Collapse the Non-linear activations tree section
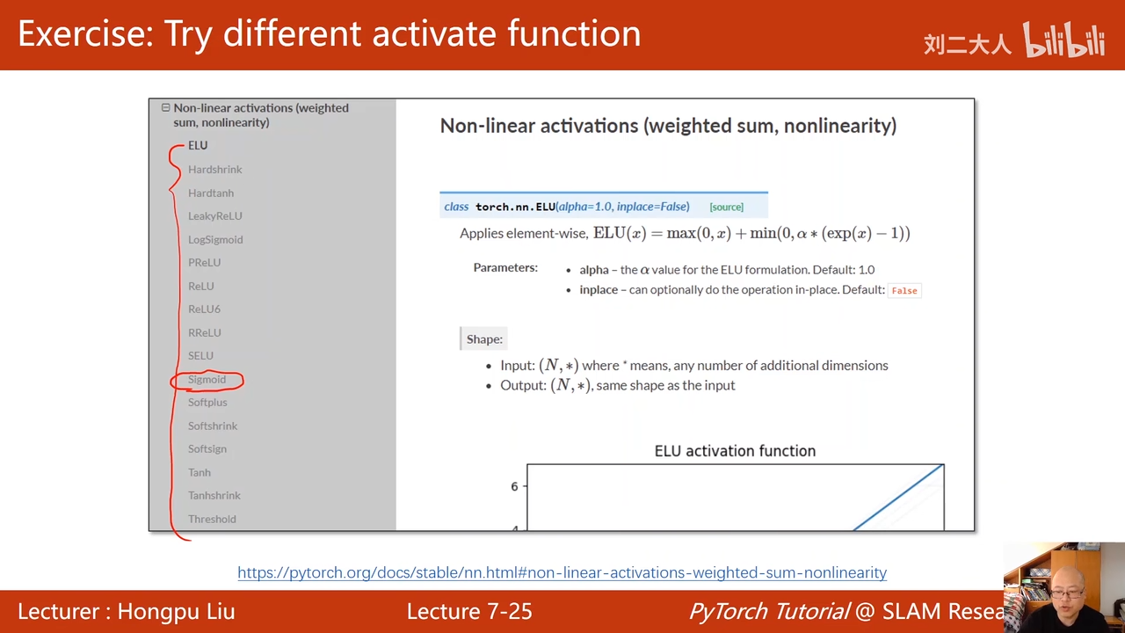 pos(165,108)
